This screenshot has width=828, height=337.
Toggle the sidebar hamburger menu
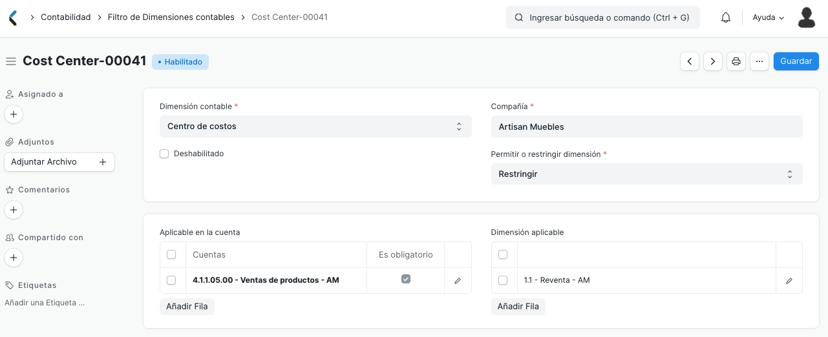(10, 61)
